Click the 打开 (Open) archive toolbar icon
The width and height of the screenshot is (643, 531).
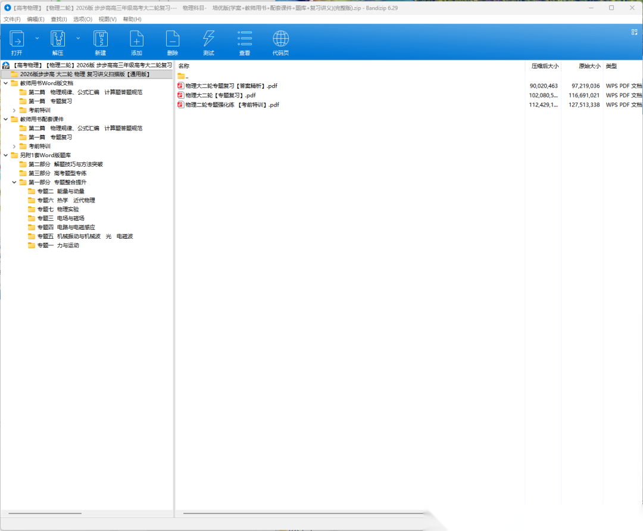tap(17, 39)
